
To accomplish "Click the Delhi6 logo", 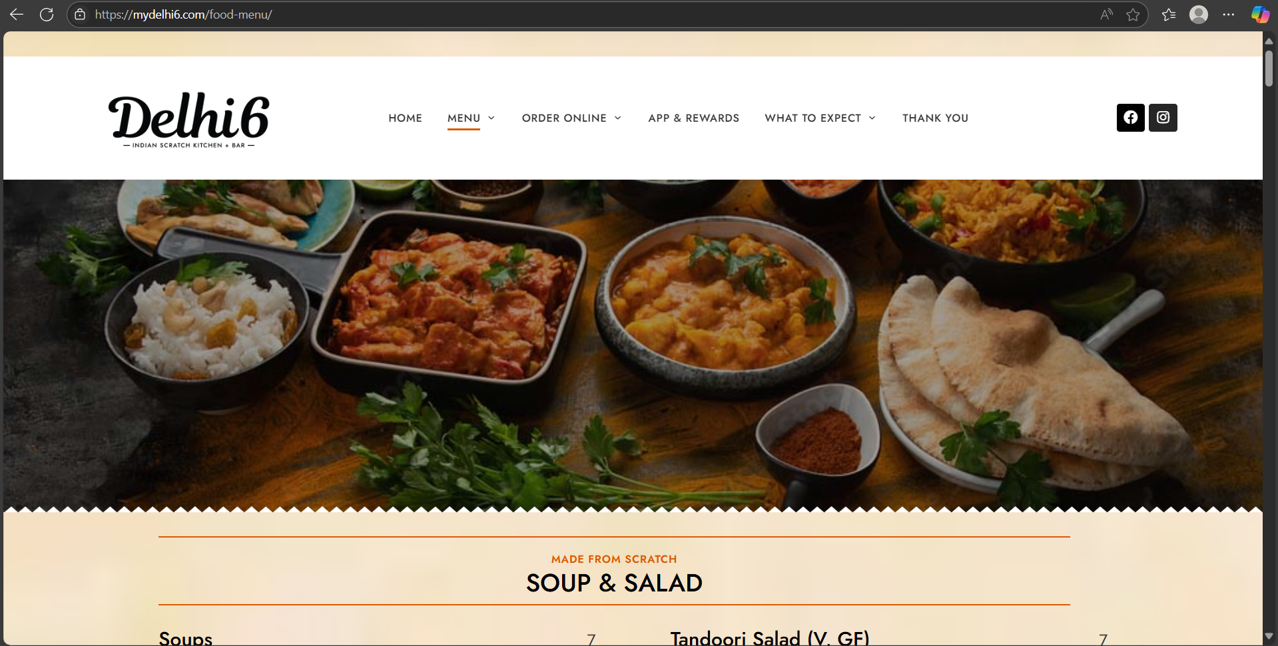I will (189, 120).
